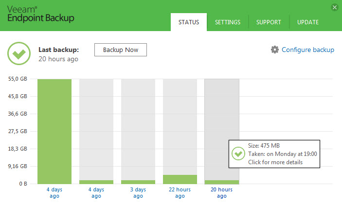Click the '55,0 GB' axis label
Viewport: 342px width, 222px height.
click(x=18, y=79)
